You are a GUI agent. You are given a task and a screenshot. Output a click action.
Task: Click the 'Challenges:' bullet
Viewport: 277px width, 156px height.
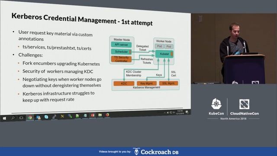click(x=31, y=55)
